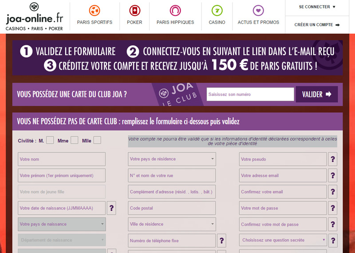Focus the Votre adresse email field

click(283, 175)
